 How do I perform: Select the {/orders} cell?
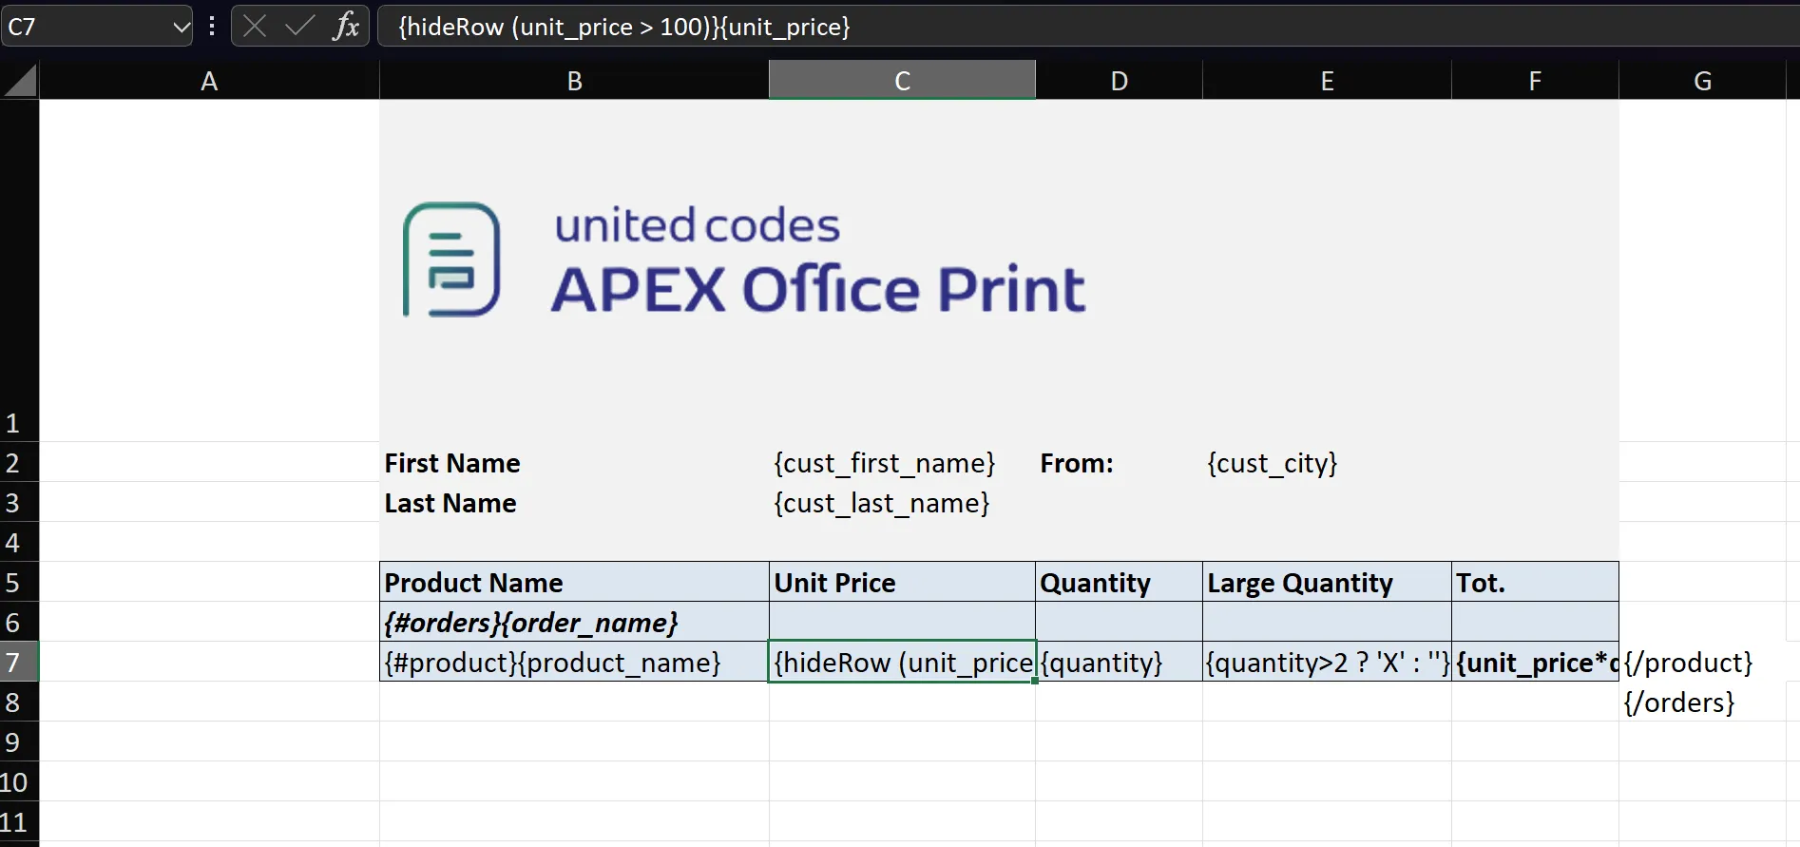pos(1702,702)
